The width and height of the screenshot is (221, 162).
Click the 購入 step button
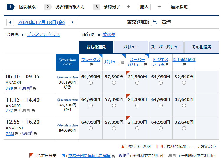(x=144, y=7)
